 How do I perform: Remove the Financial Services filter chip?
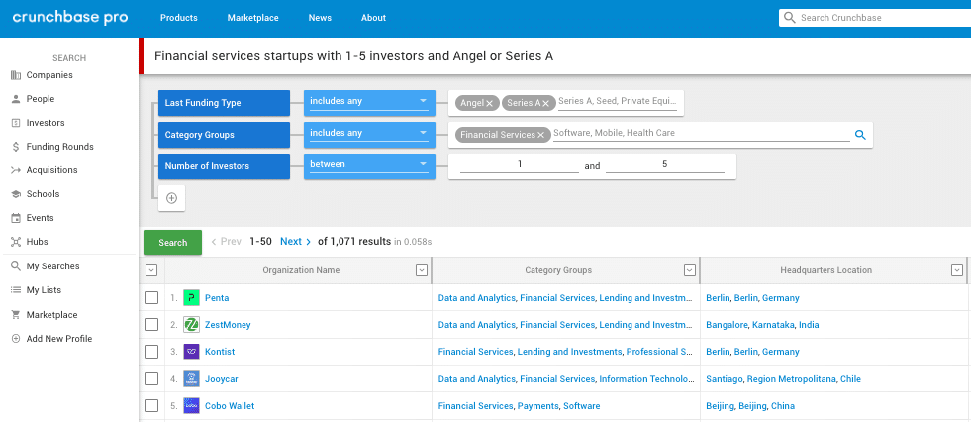click(540, 135)
